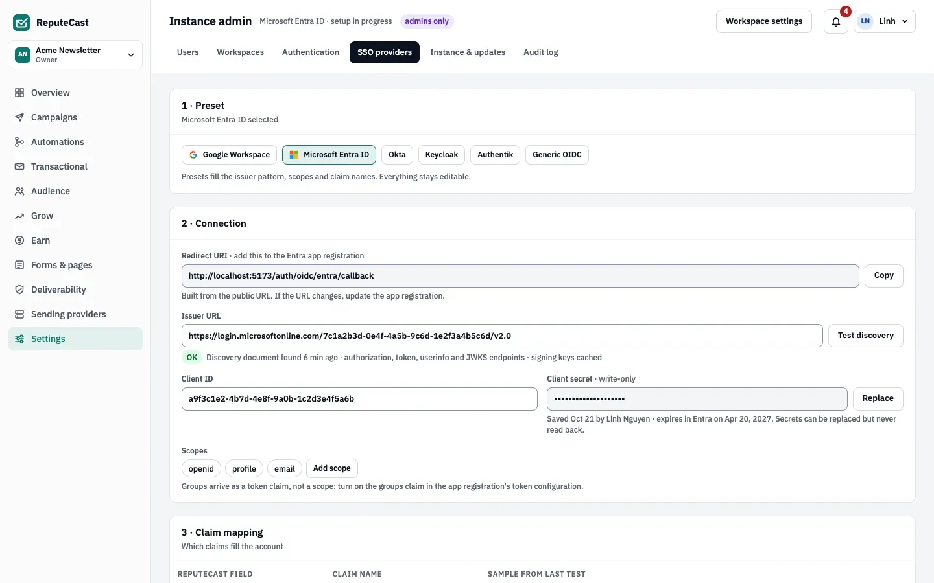Click the profile scope chip
This screenshot has height=583, width=934.
(244, 469)
